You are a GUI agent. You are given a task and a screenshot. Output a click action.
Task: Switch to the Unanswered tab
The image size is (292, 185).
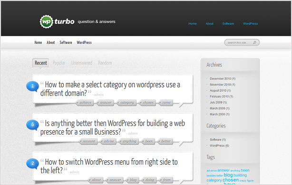[82, 63]
